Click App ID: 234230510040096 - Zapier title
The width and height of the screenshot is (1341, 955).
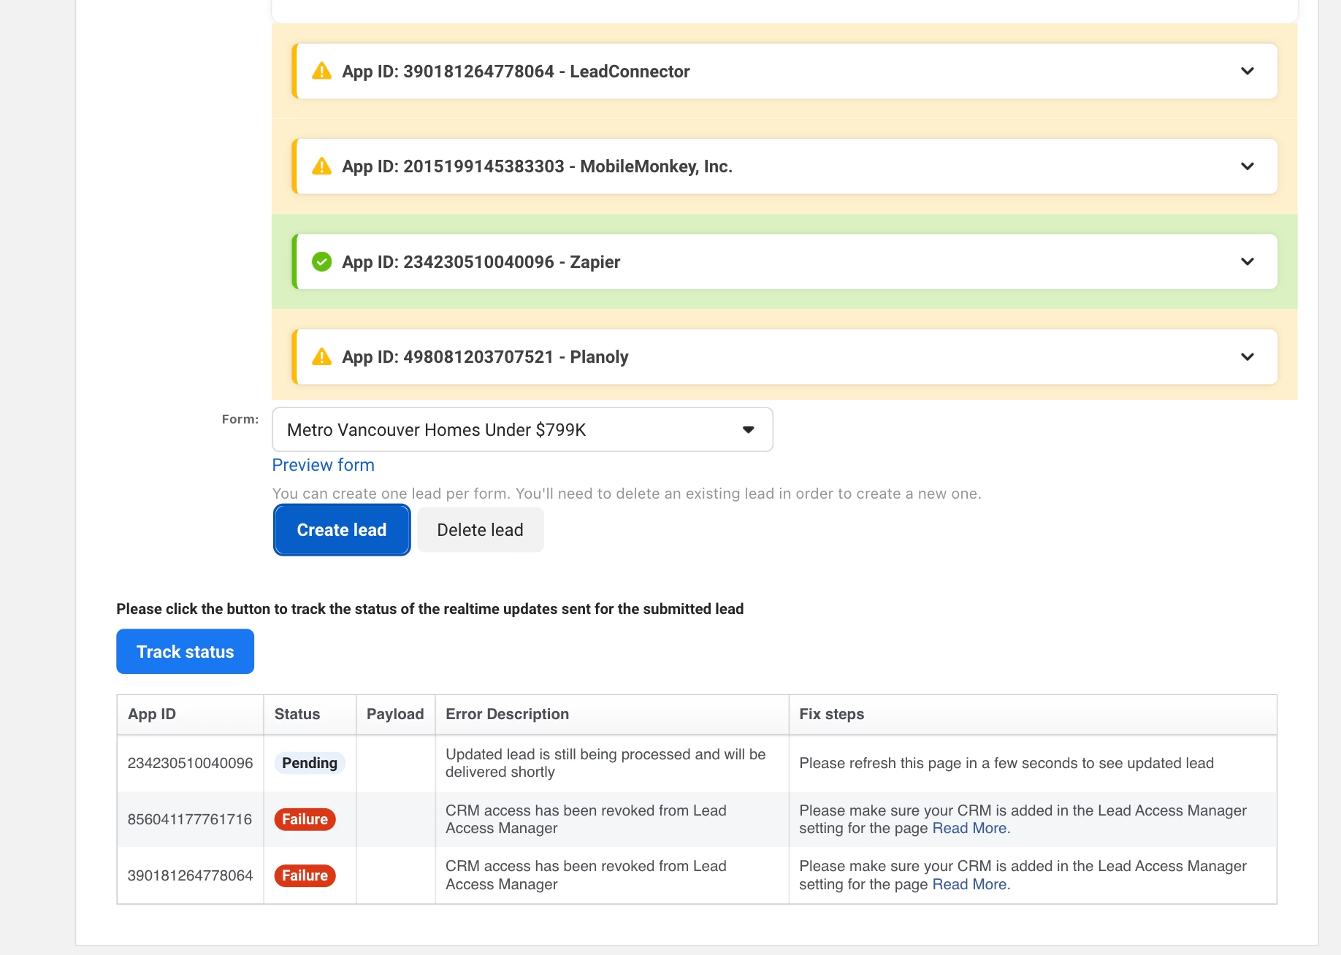(x=481, y=262)
